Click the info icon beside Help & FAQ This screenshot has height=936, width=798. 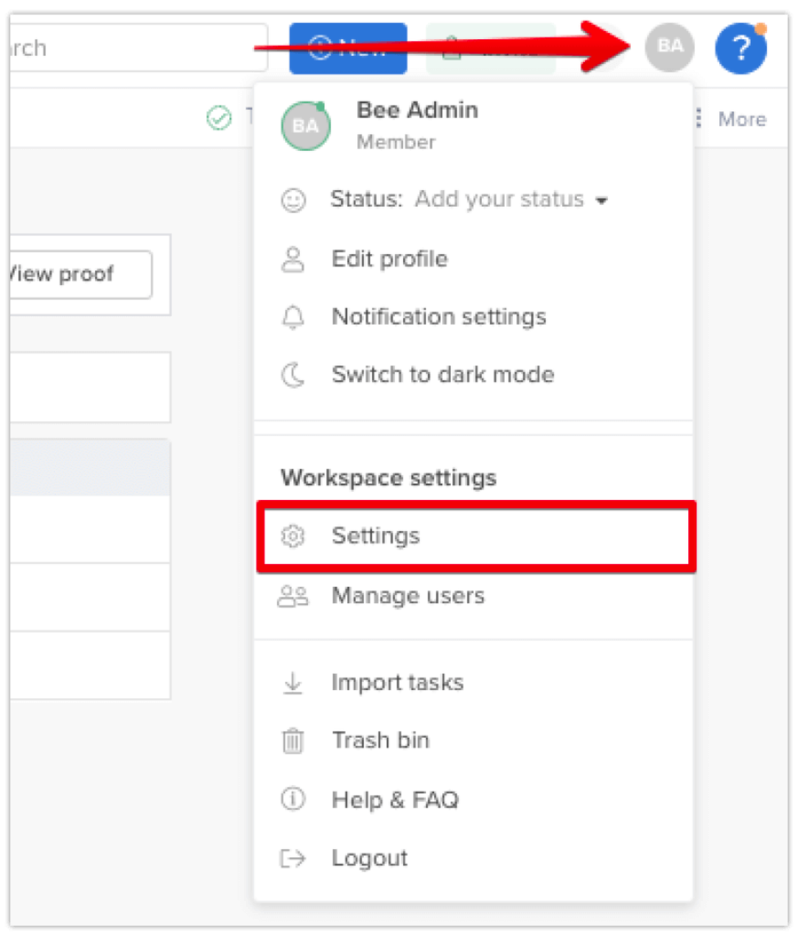tap(293, 799)
